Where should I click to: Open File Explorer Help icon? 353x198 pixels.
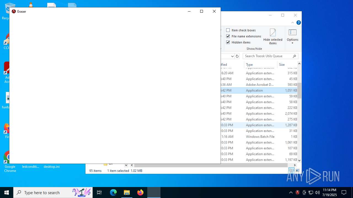click(298, 23)
